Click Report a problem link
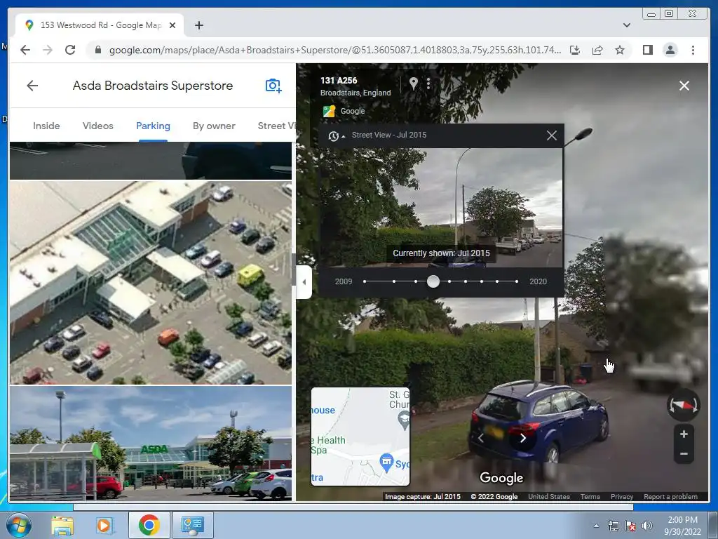The height and width of the screenshot is (539, 718). pyautogui.click(x=670, y=496)
